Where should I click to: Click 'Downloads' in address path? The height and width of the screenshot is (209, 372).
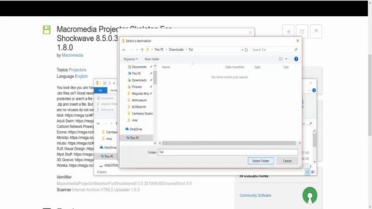point(176,49)
